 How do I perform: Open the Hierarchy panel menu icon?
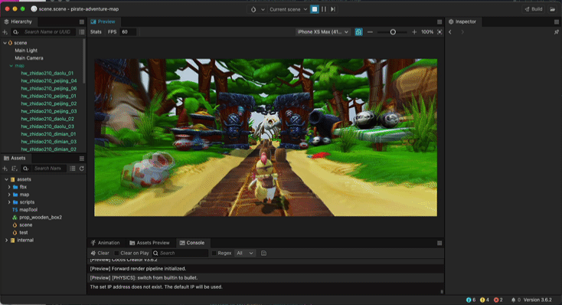(82, 22)
